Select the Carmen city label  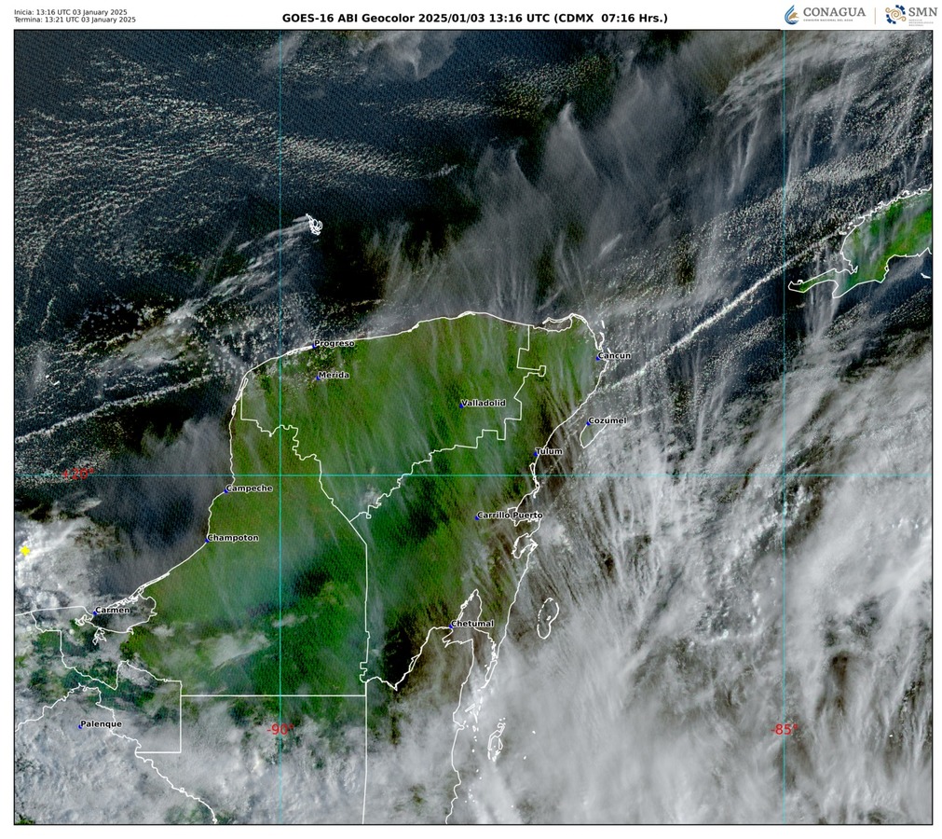[114, 611]
